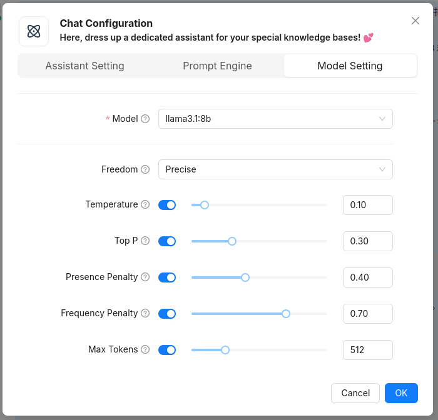This screenshot has height=420, width=438.
Task: Click the help icon next to Model
Action: click(x=145, y=119)
